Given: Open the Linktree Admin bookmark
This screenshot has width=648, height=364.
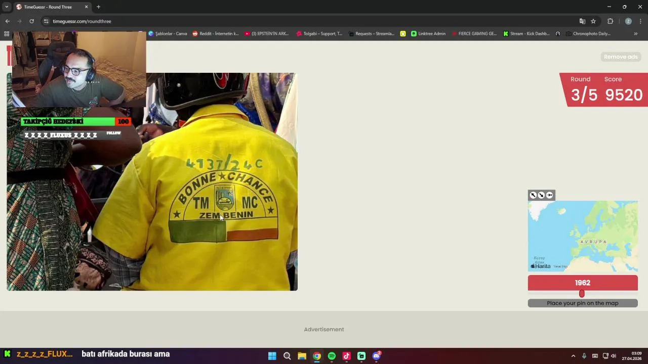Looking at the screenshot, I should (x=429, y=34).
